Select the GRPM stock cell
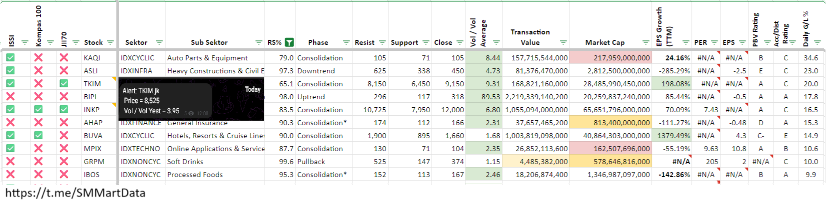This screenshot has width=827, height=204. (94, 162)
